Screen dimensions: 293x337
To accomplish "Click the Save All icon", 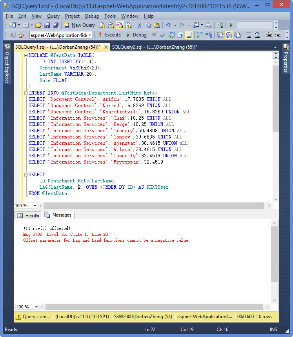I will click(x=55, y=25).
